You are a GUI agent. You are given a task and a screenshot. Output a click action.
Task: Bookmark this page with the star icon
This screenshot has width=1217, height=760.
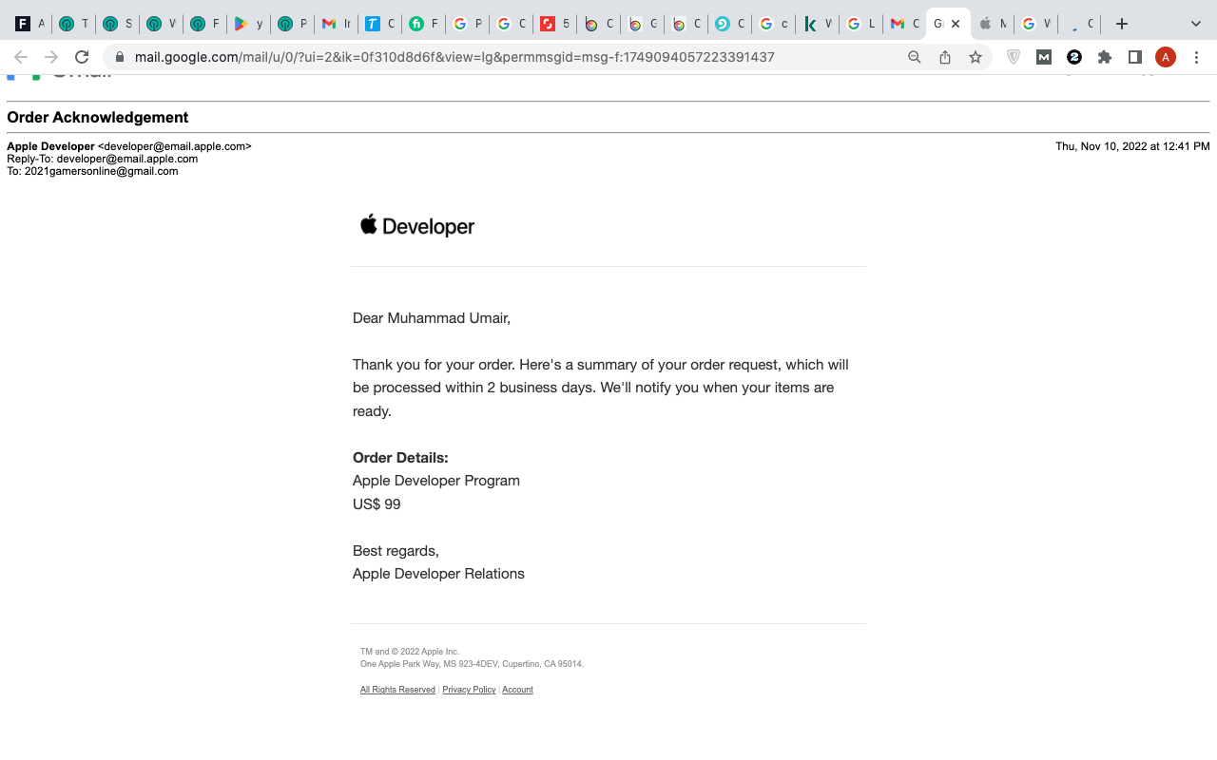point(976,57)
